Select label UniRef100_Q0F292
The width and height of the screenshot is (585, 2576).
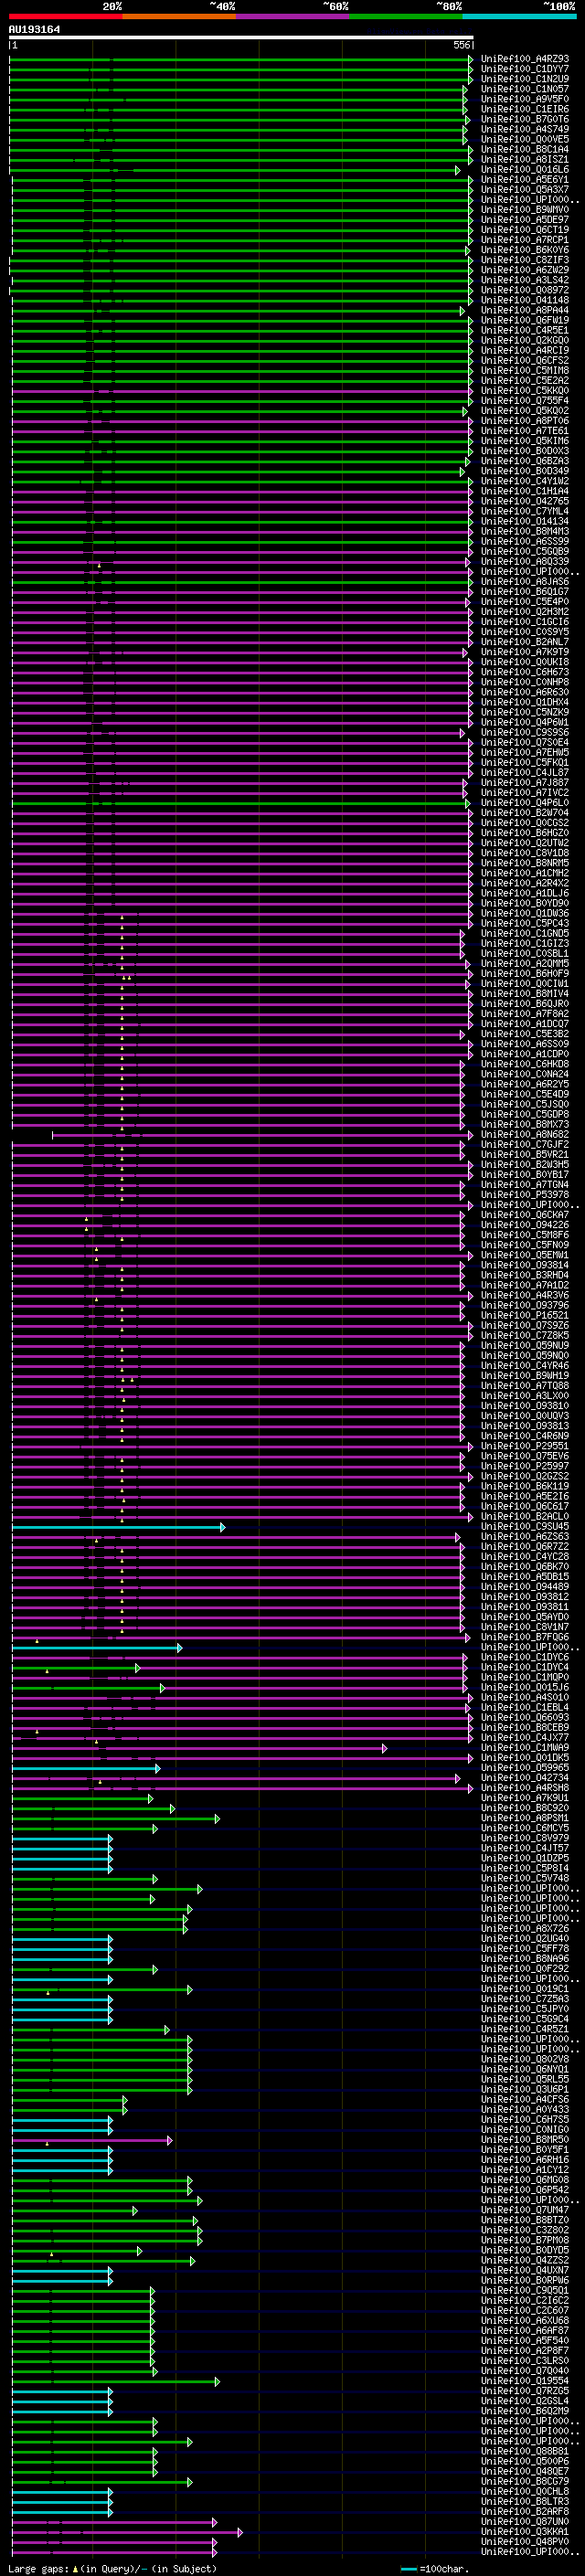click(x=525, y=1968)
